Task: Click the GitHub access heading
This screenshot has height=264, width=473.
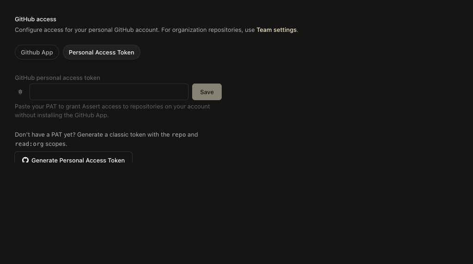Action: tap(36, 19)
